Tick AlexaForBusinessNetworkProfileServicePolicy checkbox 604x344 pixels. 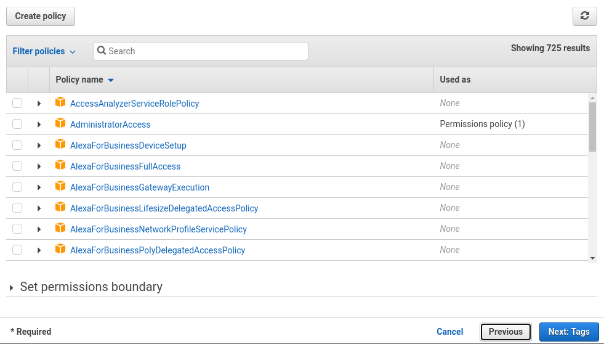[17, 229]
